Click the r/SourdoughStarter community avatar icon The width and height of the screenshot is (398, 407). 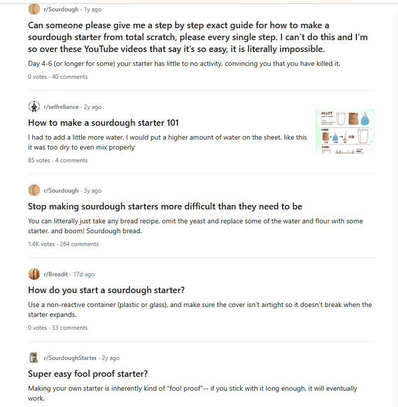click(x=34, y=358)
